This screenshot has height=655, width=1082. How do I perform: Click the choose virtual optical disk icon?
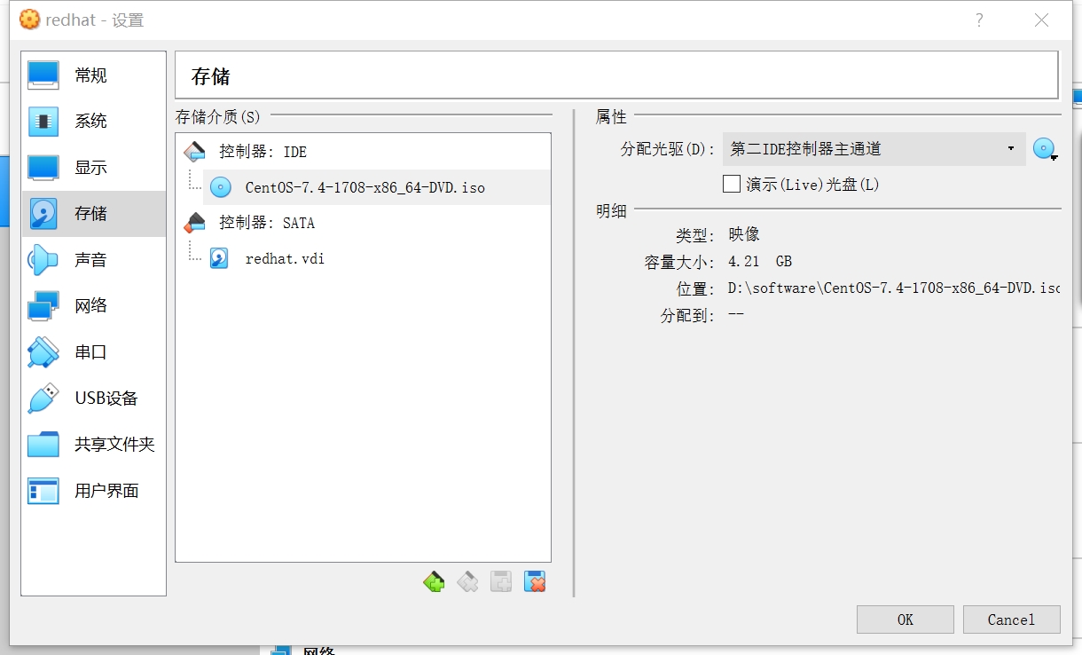click(1046, 149)
